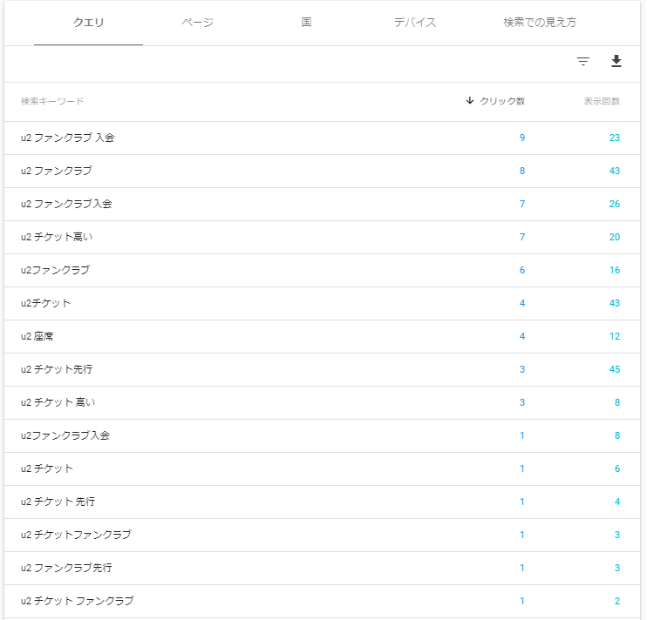This screenshot has height=620, width=647.
Task: Open the デバイス tab
Action: pos(415,23)
